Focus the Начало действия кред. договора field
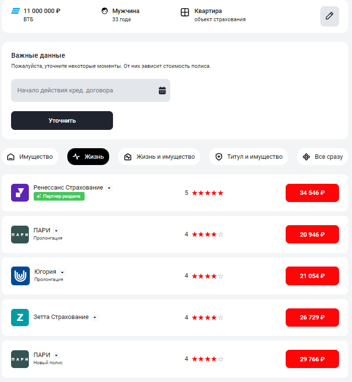The image size is (352, 382). click(x=90, y=90)
